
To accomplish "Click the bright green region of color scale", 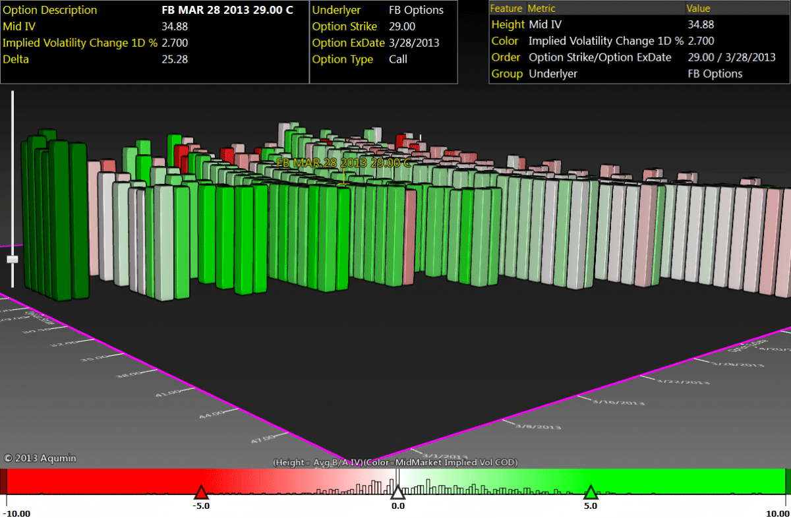I will [x=692, y=480].
